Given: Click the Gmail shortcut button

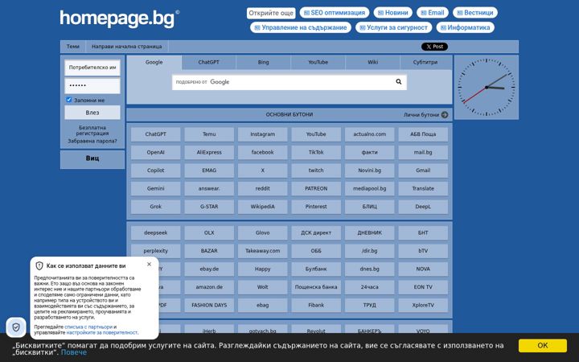Looking at the screenshot, I should point(423,171).
